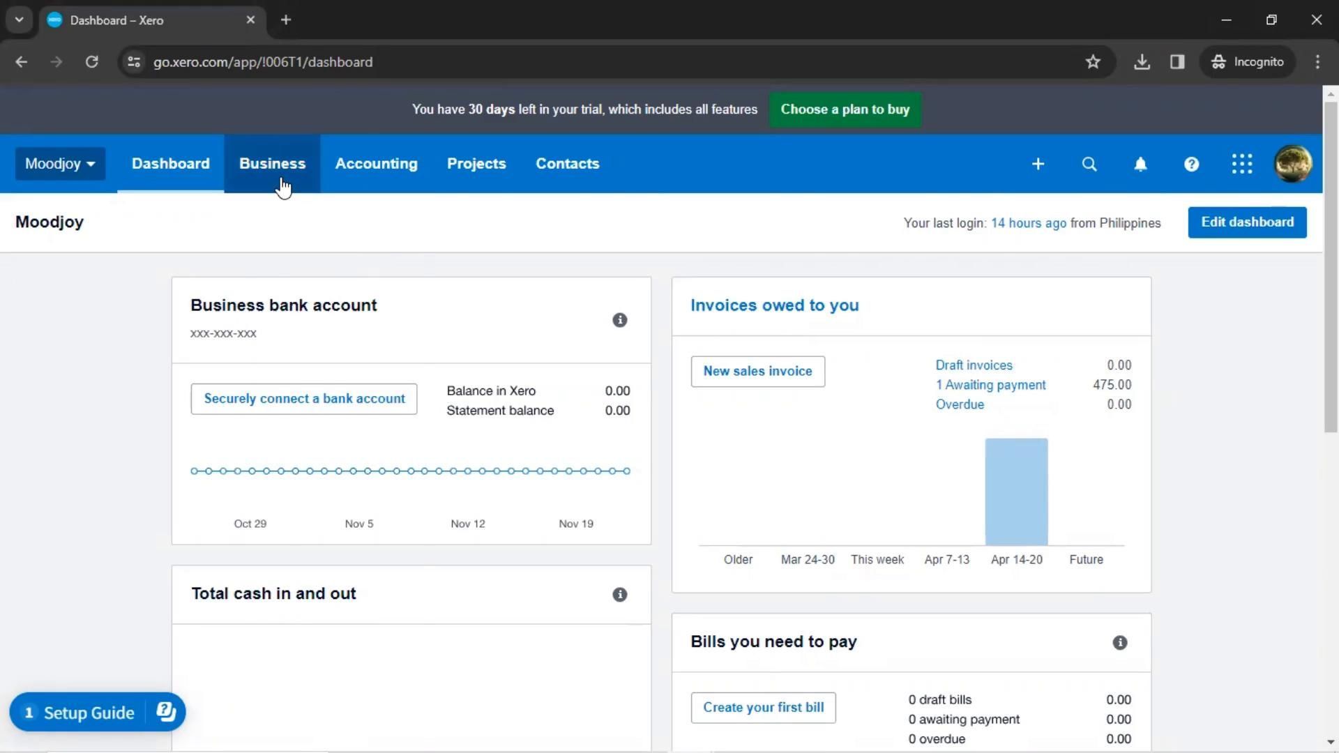The image size is (1339, 753).
Task: Click the plus icon to create new item
Action: coord(1038,164)
